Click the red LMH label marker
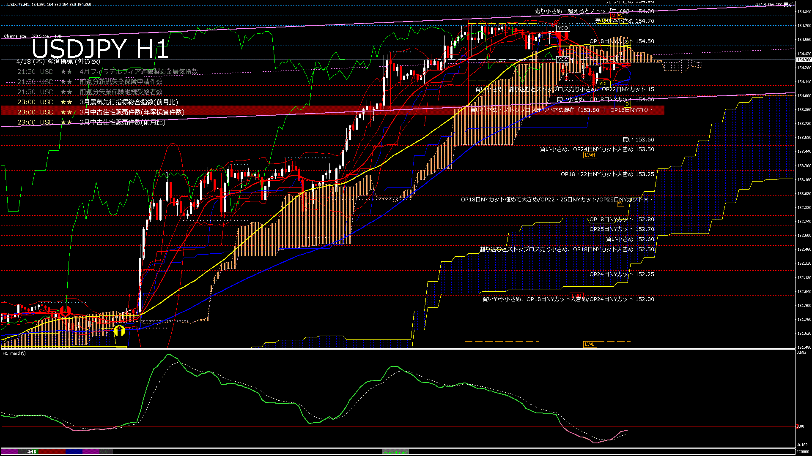Viewport: 812px width, 456px height. click(x=576, y=296)
